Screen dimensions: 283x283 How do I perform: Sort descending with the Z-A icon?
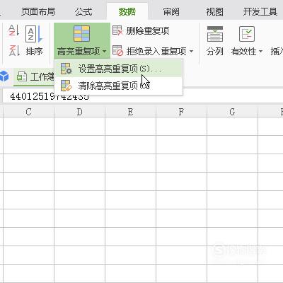point(14,50)
